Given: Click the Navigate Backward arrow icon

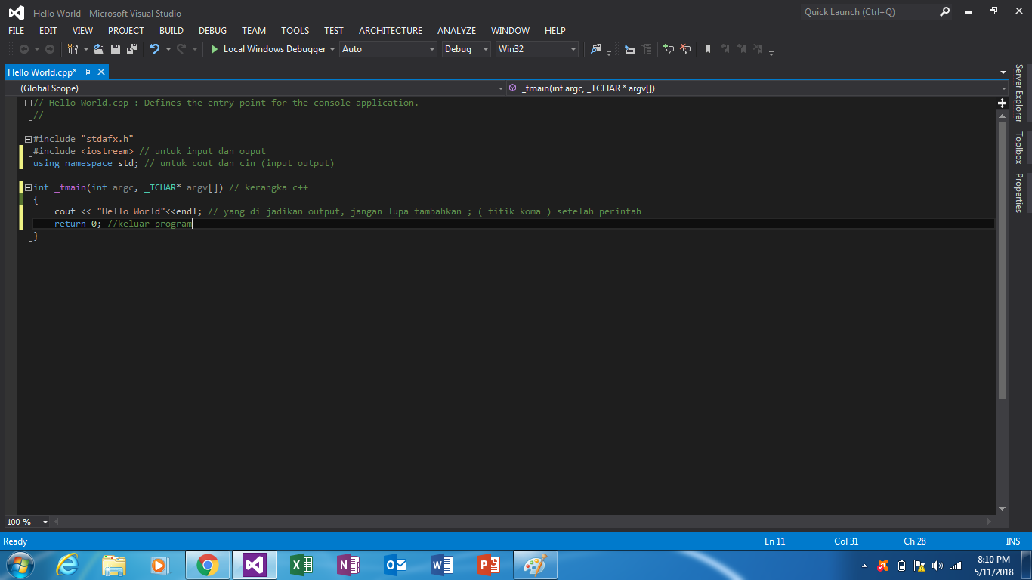Looking at the screenshot, I should tap(24, 49).
